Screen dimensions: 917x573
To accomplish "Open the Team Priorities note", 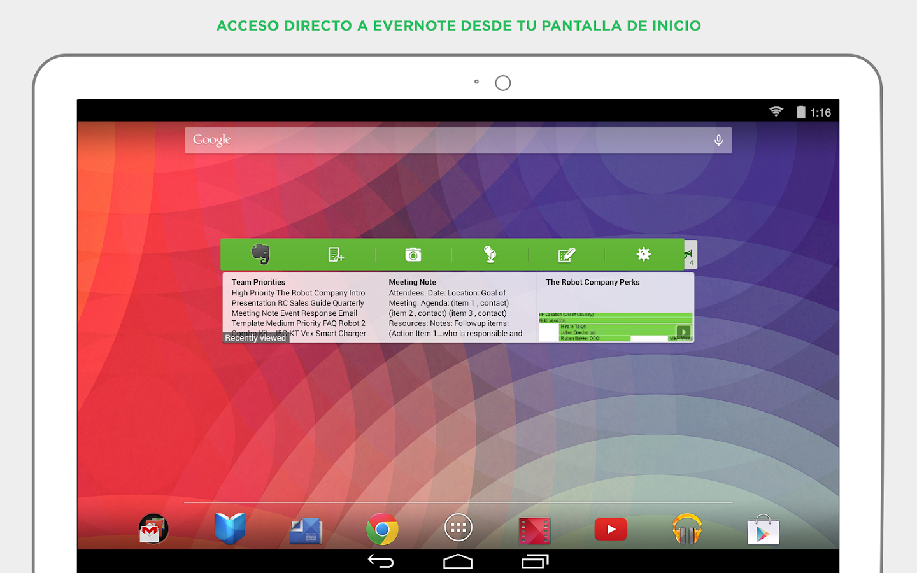I will [x=301, y=308].
